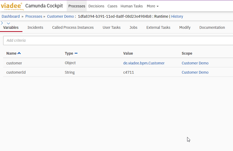Open the Documentation tab

pyautogui.click(x=212, y=27)
